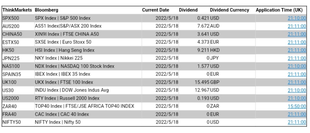Open the UK100 row's time link
This screenshot has width=310, height=133.
(297, 82)
